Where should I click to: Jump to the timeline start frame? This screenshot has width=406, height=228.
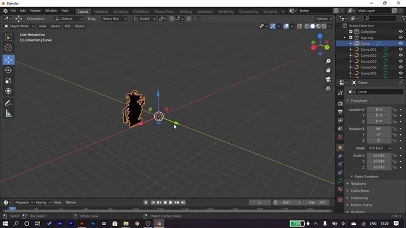pyautogui.click(x=153, y=203)
